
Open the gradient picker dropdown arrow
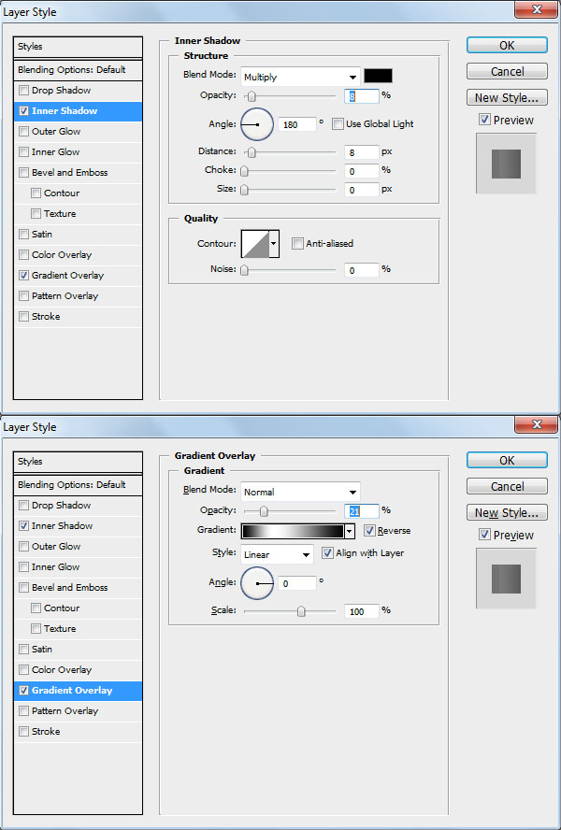click(x=350, y=531)
